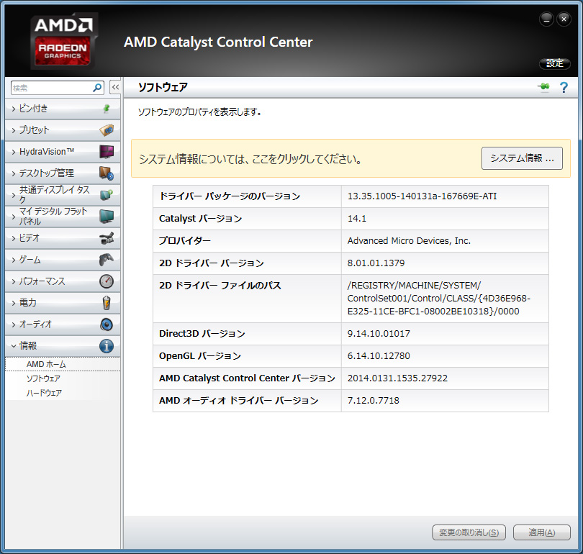The width and height of the screenshot is (583, 554).
Task: Click the HydraVision monitor icon
Action: click(106, 152)
